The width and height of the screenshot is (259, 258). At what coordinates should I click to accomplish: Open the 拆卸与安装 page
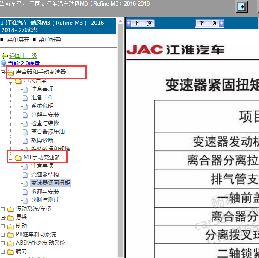(45, 191)
